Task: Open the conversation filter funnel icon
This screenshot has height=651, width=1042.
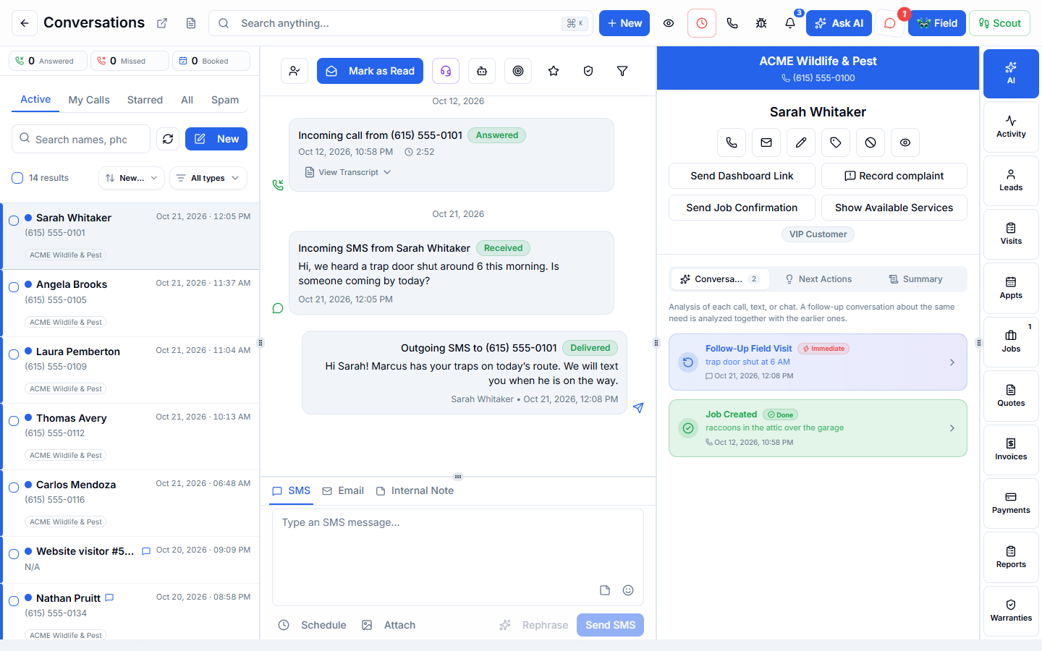Action: (622, 71)
